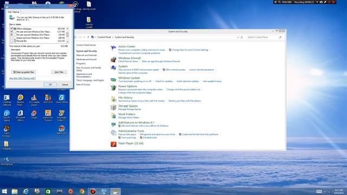Expand chevron after Control Panel breadcrumb
347x195 pixels.
[113, 37]
